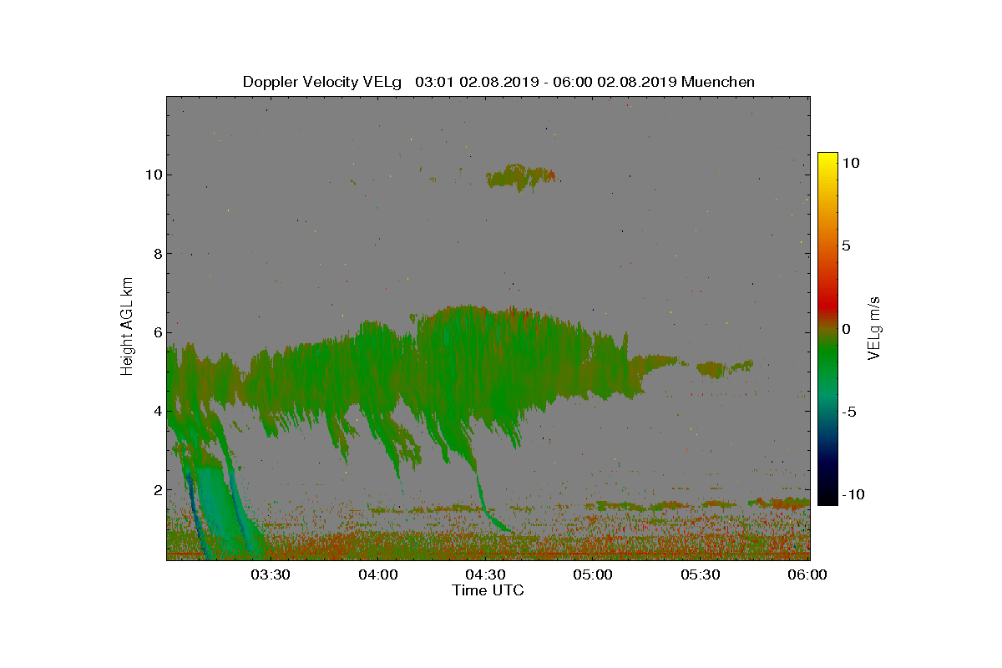Click the 'VELg m/s' colorbar label
Screen dimensions: 1002x668
(875, 327)
